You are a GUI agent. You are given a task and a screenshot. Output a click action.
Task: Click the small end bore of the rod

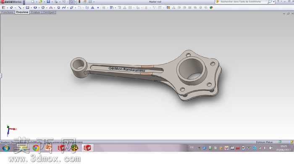coord(79,64)
